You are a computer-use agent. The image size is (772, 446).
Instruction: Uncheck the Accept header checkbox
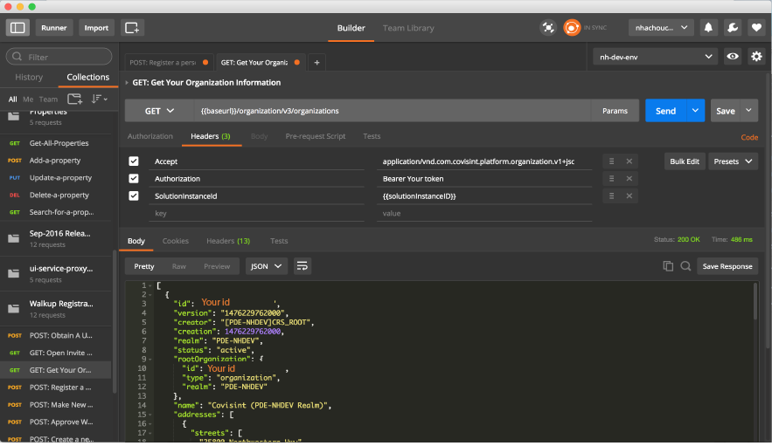134,161
